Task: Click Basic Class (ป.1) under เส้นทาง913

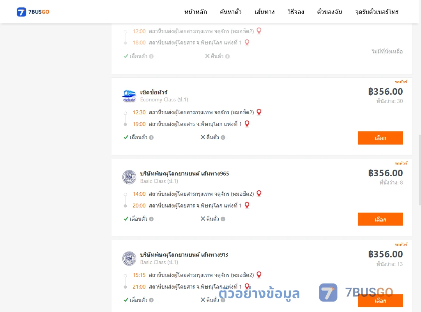Action: pos(159,262)
